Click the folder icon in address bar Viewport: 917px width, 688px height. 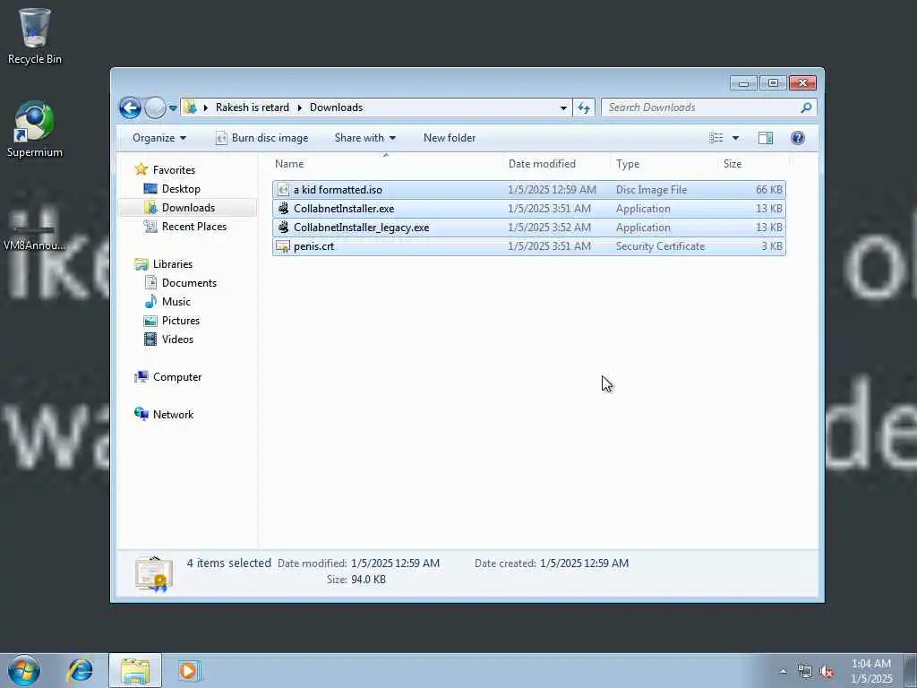tap(190, 107)
